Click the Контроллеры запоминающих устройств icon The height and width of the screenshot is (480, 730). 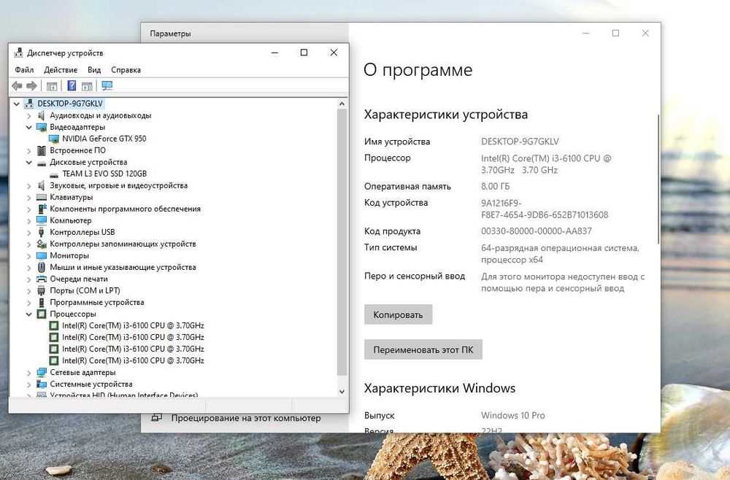coord(42,244)
